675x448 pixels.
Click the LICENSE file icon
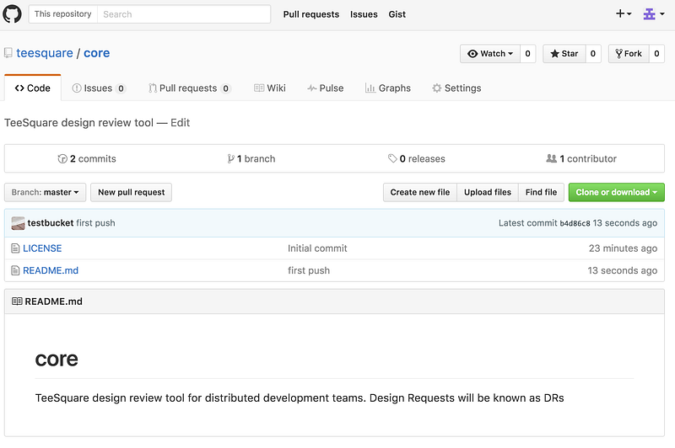pyautogui.click(x=15, y=248)
